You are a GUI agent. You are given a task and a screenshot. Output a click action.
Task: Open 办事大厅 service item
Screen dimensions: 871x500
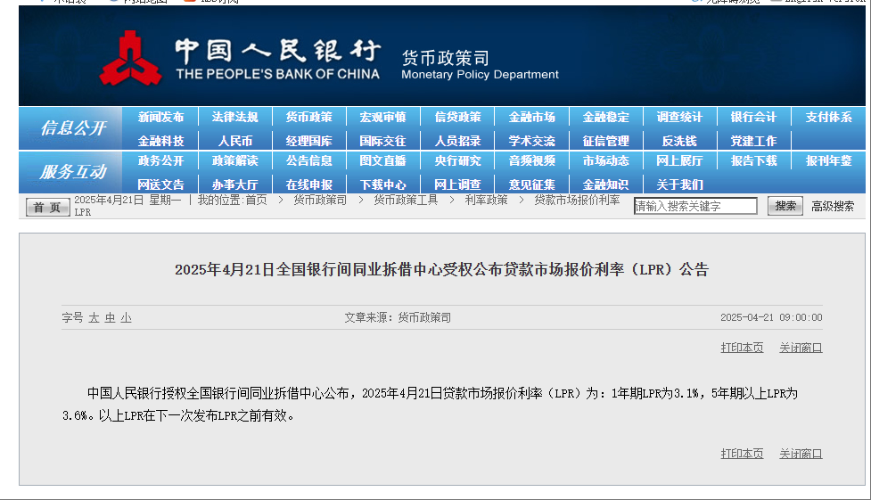pos(235,185)
